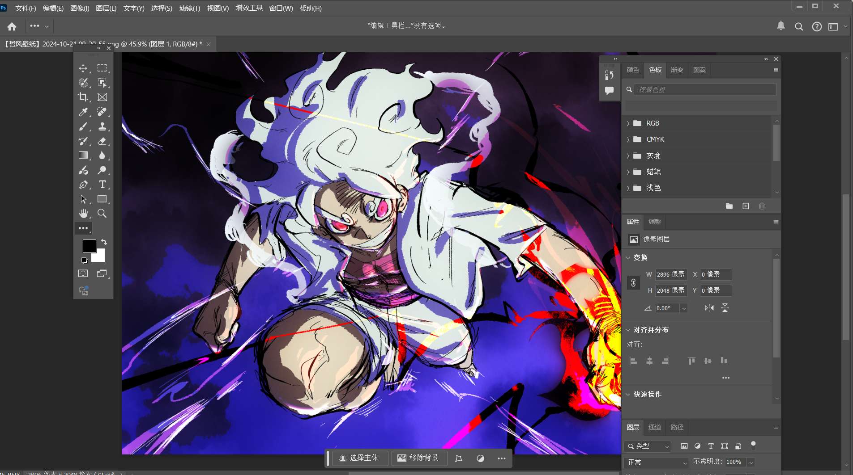Select the Frame tool

102,97
